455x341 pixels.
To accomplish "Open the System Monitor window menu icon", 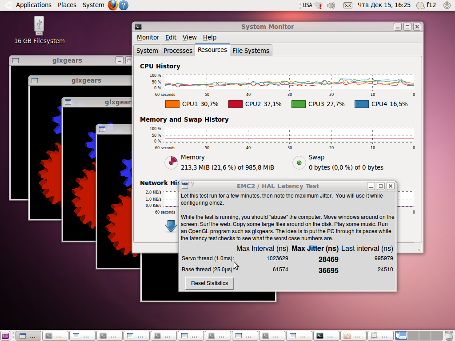I will point(139,27).
